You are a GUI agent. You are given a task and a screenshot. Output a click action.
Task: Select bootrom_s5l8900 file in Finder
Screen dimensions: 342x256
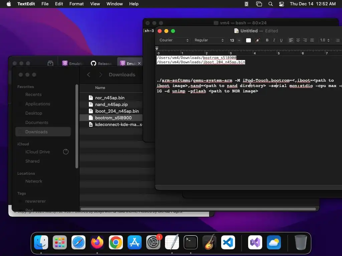coord(111,118)
